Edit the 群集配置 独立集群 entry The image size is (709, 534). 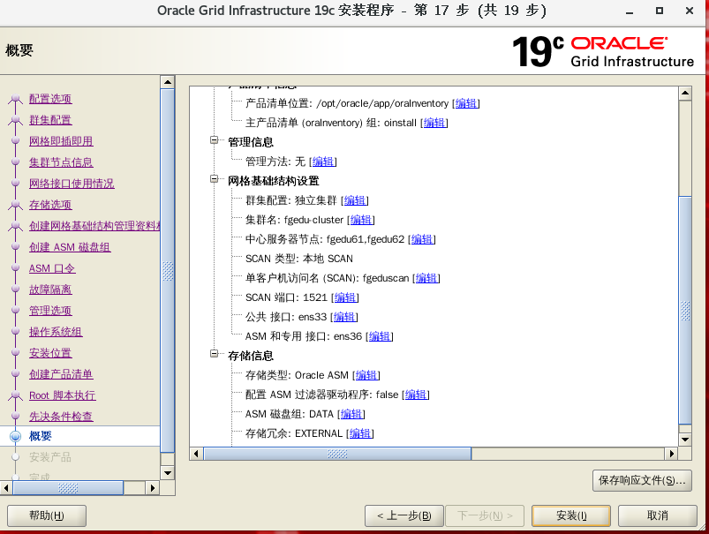pyautogui.click(x=355, y=200)
